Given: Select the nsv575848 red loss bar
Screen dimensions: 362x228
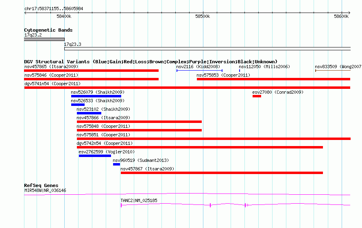Looking at the screenshot, I should (139, 130).
